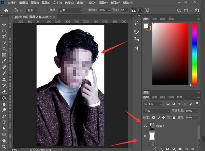Select the Path Selection tool
This screenshot has height=151, width=205.
[4, 128]
